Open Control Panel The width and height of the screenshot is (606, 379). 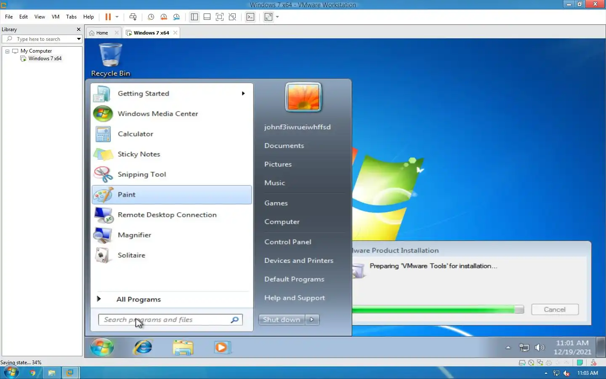tap(288, 242)
